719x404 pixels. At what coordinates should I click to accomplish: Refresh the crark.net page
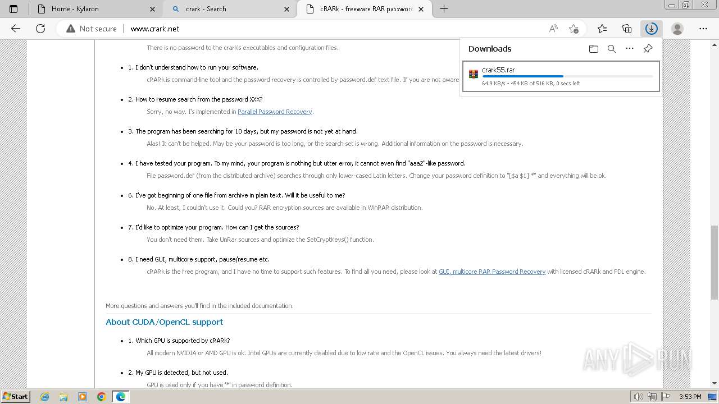(40, 29)
